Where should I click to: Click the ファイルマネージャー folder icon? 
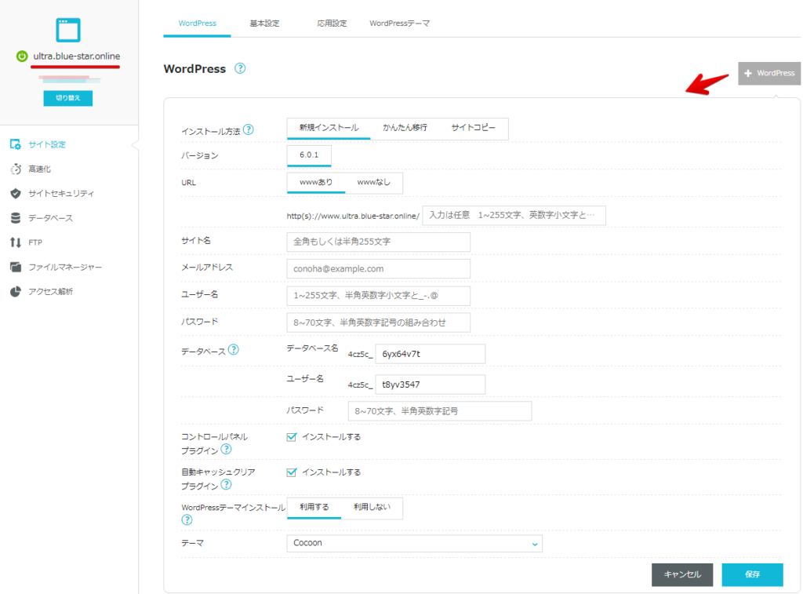[16, 267]
